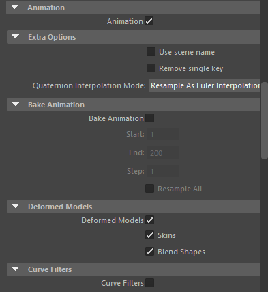Enable the Bake Animation checkbox
This screenshot has height=292, width=268.
[149, 118]
